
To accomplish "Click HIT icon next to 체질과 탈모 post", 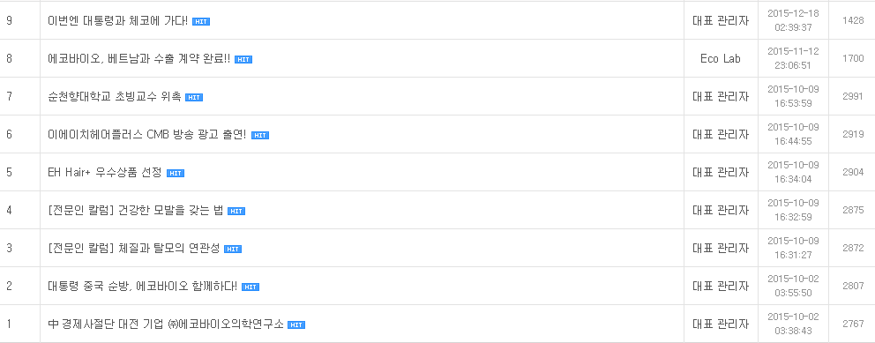I will click(x=233, y=250).
